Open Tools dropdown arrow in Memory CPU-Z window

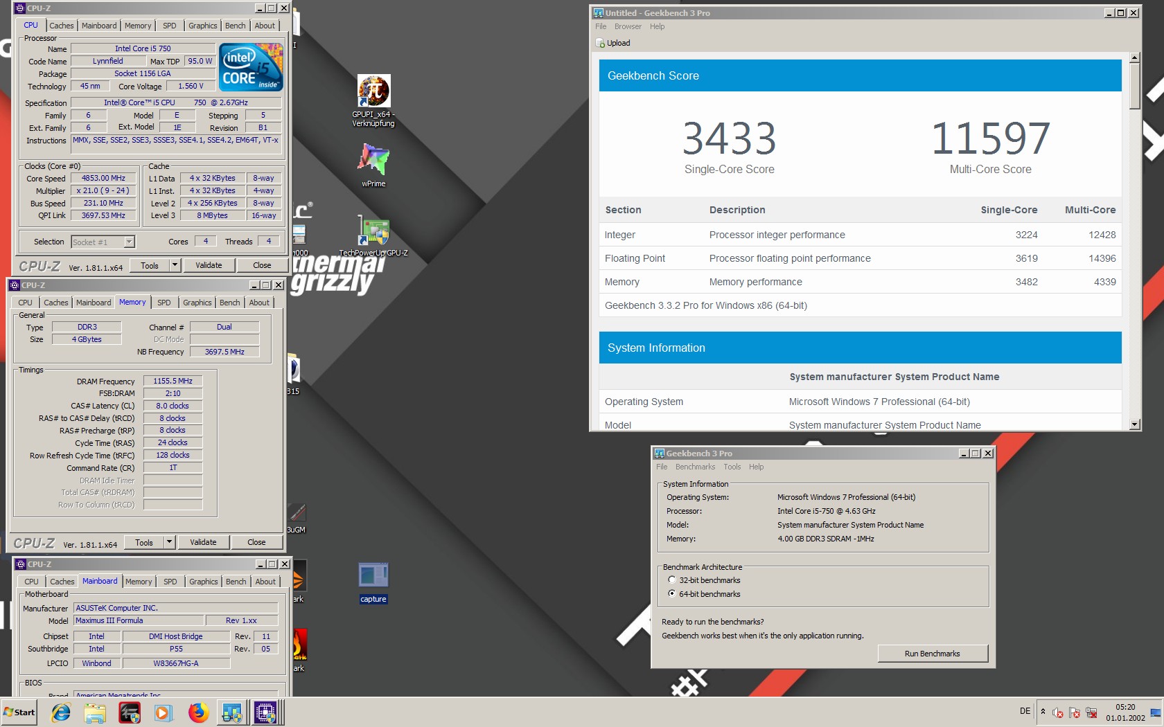pos(169,542)
